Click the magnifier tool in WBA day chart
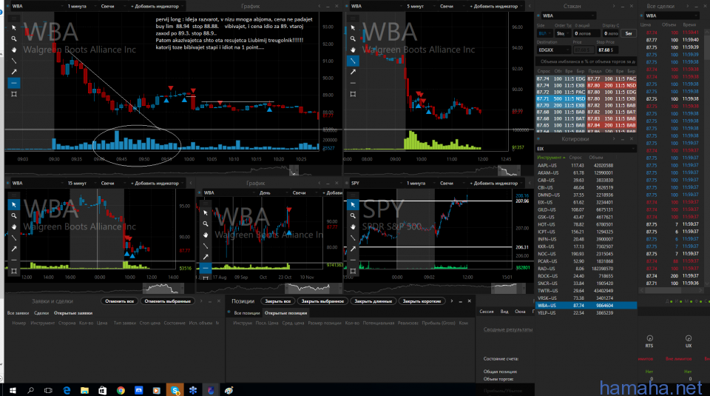 (206, 224)
